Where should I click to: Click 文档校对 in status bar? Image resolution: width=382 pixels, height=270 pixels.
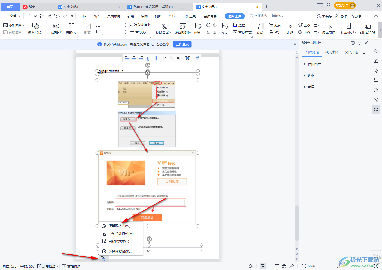tap(71, 266)
